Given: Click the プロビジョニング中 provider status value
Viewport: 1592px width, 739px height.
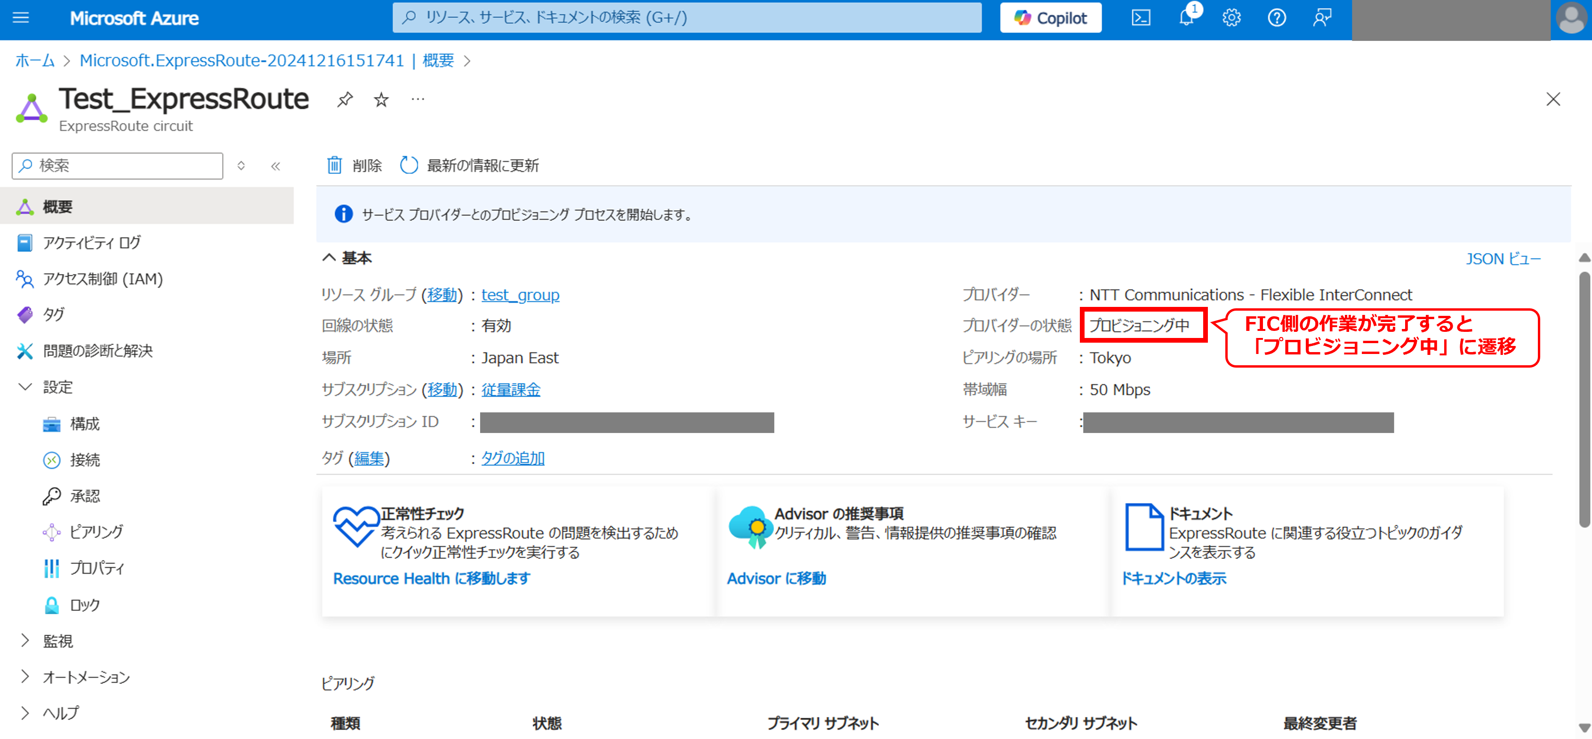Looking at the screenshot, I should (1139, 325).
